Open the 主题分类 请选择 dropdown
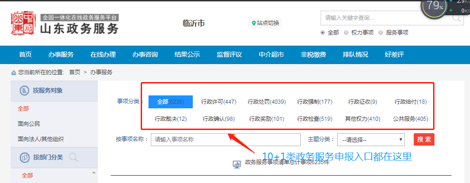470x183 pixels. pos(371,140)
